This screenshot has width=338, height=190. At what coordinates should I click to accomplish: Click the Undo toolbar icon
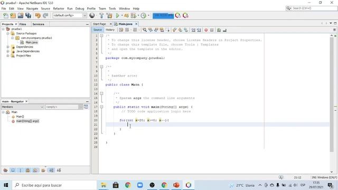(x=38, y=15)
